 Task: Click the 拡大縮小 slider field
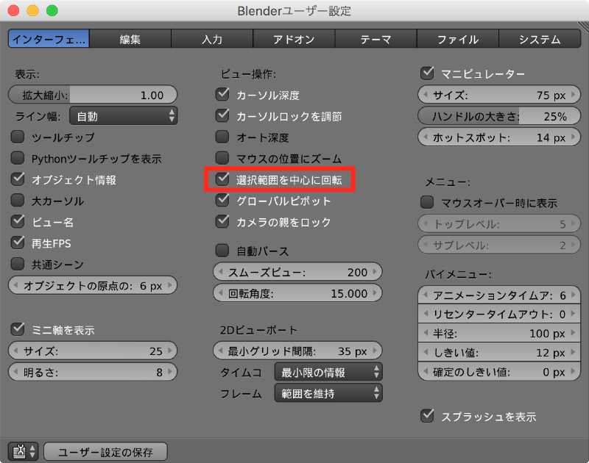(93, 95)
